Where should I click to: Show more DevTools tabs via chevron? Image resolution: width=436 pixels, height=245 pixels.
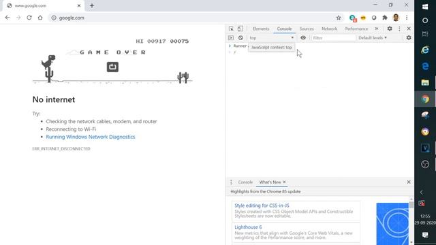[377, 29]
